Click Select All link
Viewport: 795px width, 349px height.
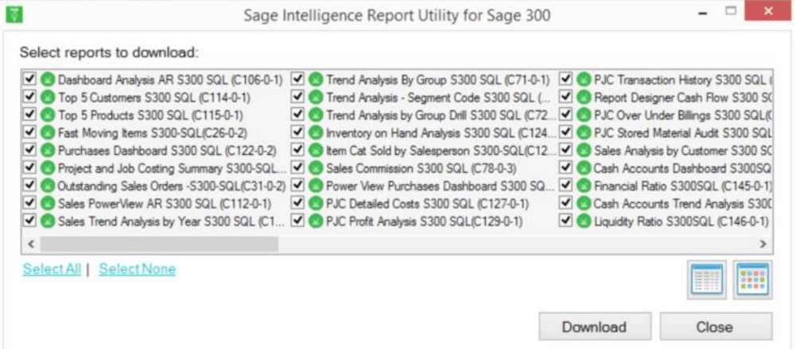52,269
